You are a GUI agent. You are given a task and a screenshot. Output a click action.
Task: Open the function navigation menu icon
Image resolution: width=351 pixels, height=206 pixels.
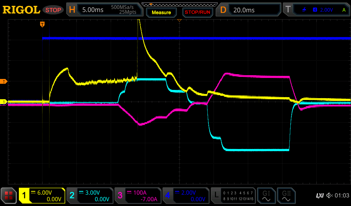click(x=9, y=196)
